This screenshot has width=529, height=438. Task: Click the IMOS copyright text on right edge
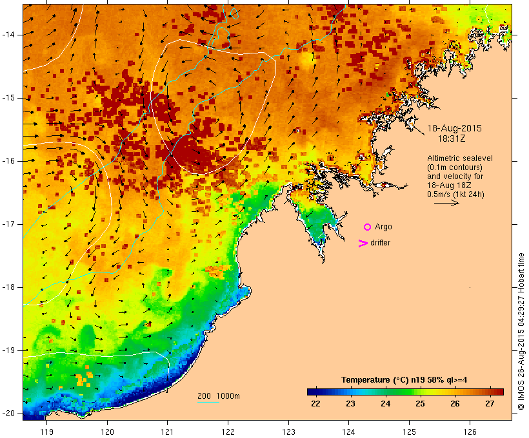point(521,331)
